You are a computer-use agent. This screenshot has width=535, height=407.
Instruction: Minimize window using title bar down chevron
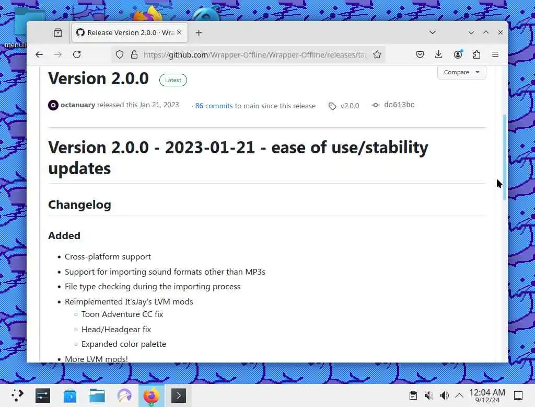(x=471, y=32)
